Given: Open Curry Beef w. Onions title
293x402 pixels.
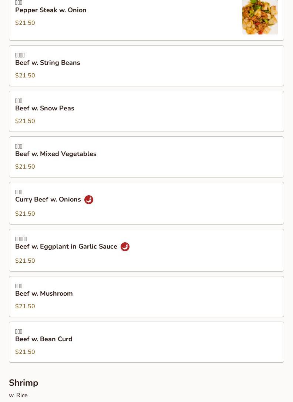Looking at the screenshot, I should [x=48, y=199].
